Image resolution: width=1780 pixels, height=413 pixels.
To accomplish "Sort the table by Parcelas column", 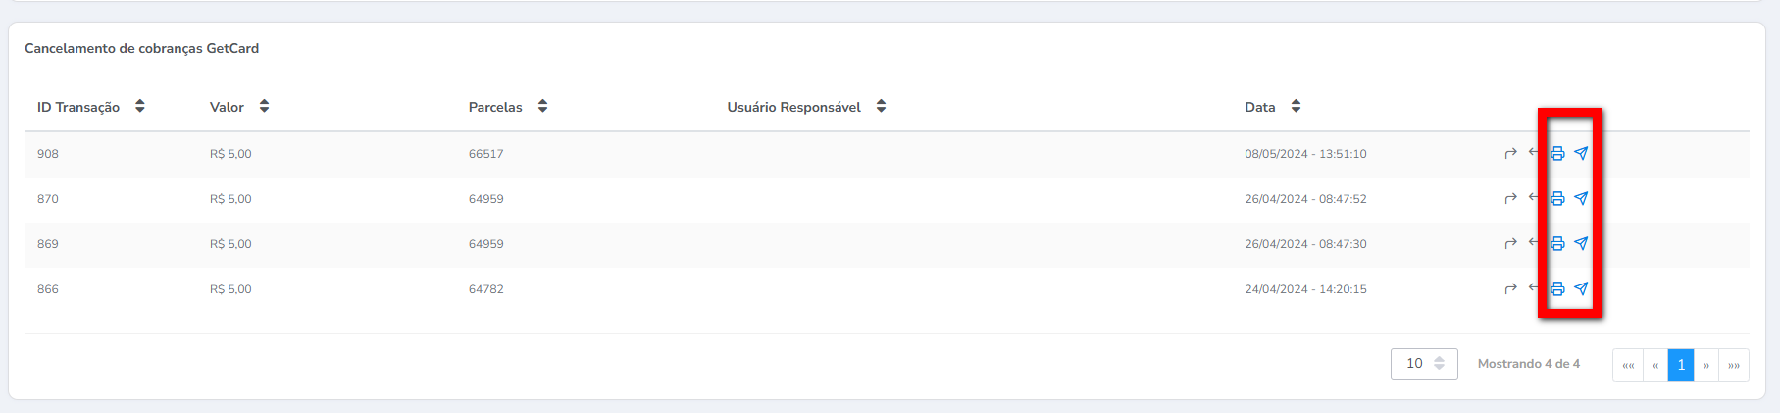I will [x=542, y=106].
